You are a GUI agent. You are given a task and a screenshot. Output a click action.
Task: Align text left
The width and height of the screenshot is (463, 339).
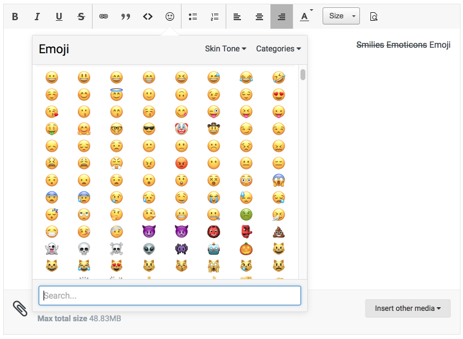237,17
